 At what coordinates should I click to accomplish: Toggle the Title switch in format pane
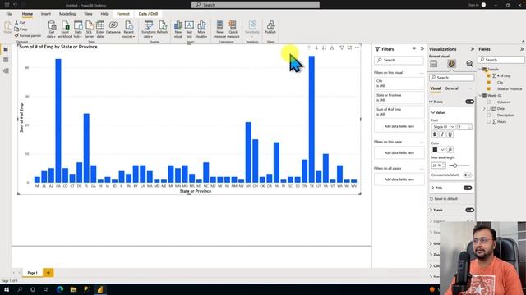click(x=468, y=188)
